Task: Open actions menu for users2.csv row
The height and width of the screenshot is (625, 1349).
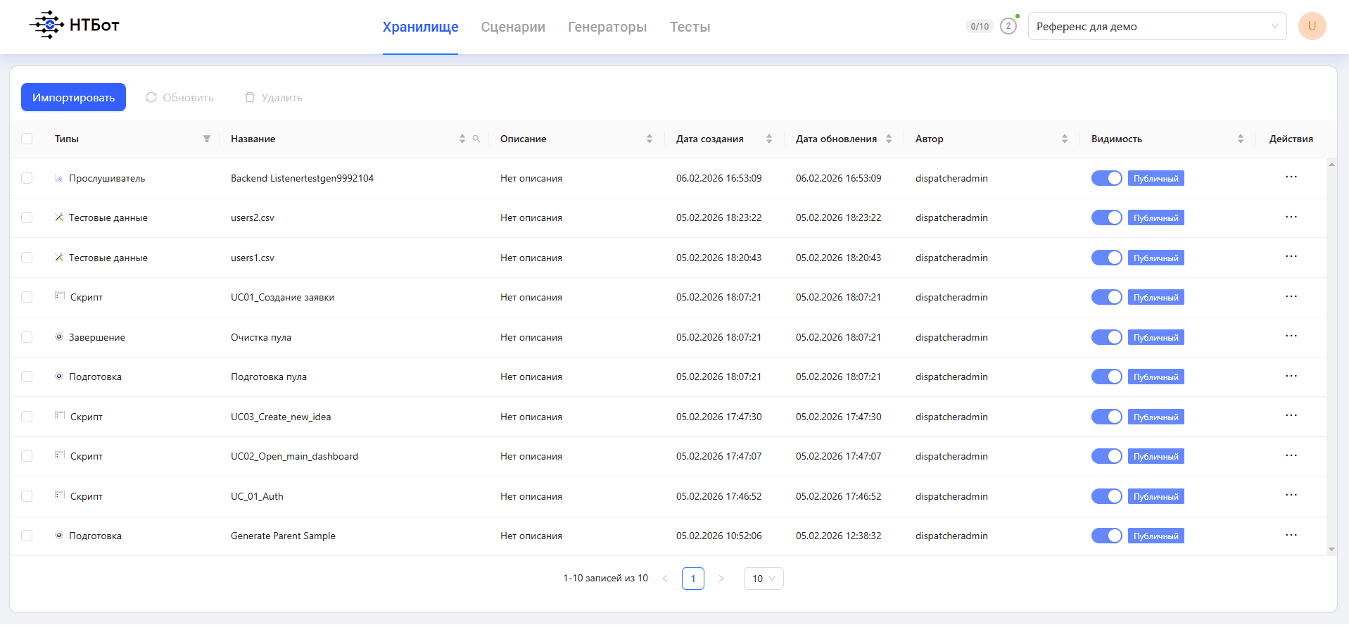Action: click(x=1291, y=217)
